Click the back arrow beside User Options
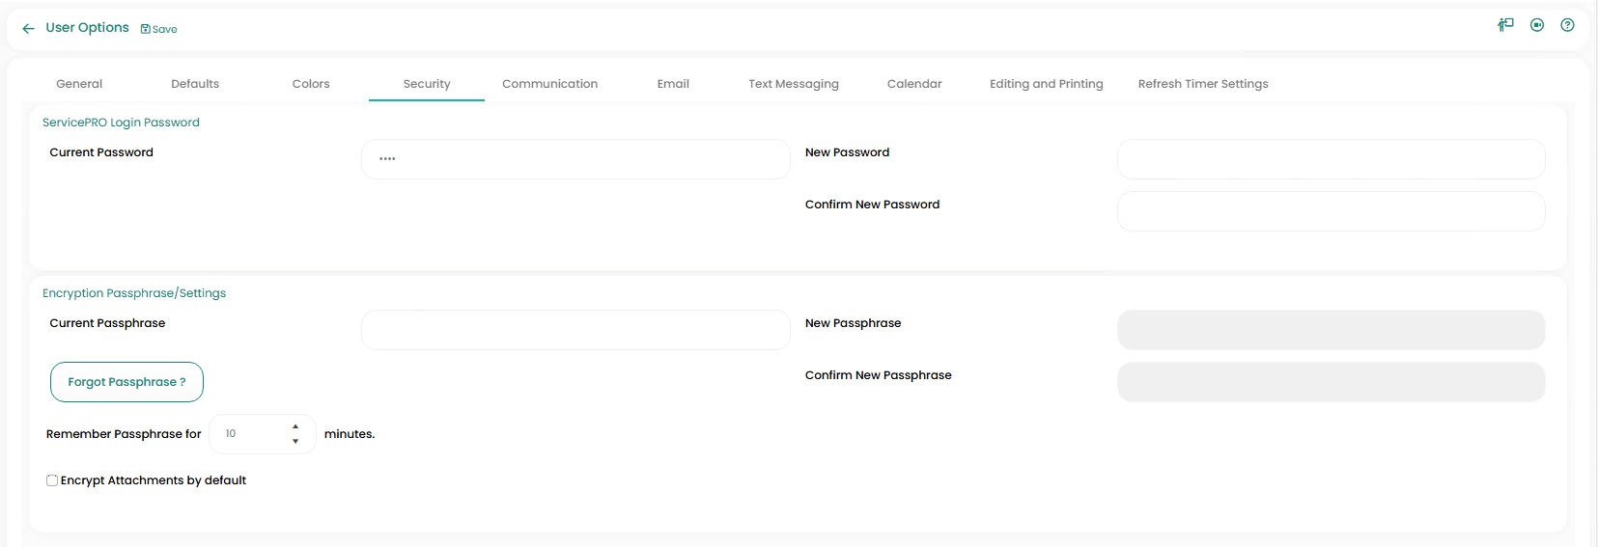The image size is (1598, 547). [x=28, y=29]
